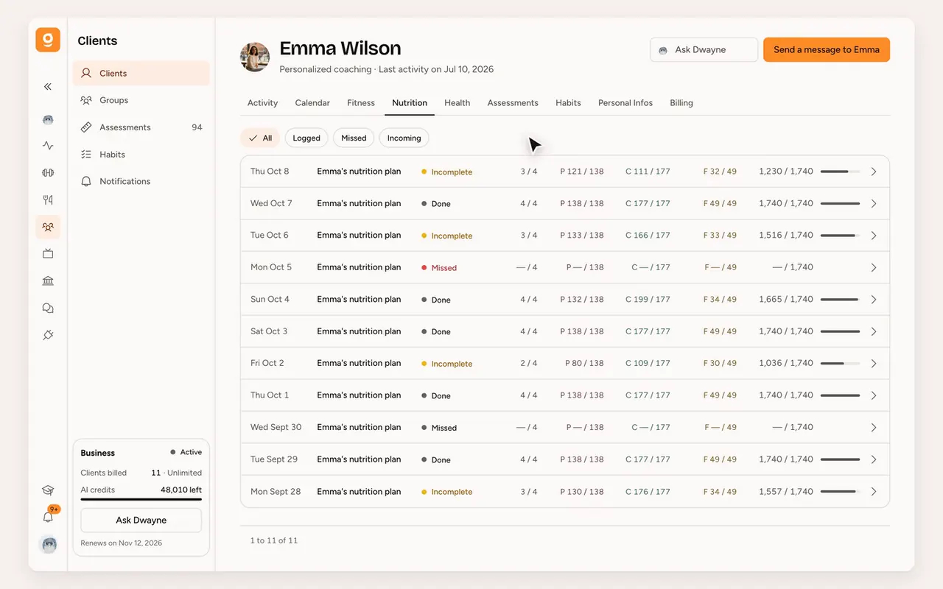Toggle the Logged filter chip
Image resolution: width=943 pixels, height=589 pixels.
tap(306, 138)
